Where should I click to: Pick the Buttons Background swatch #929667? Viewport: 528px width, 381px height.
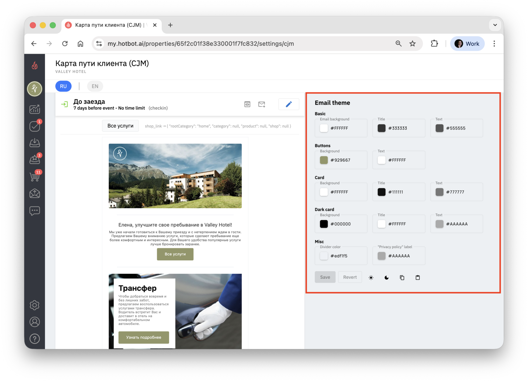[x=324, y=160]
